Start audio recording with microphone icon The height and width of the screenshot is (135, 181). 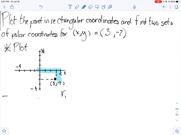coord(134,7)
